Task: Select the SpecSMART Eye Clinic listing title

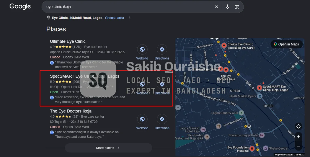Action: [x=85, y=76]
